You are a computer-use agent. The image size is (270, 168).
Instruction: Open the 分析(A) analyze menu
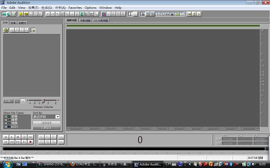coord(60,8)
